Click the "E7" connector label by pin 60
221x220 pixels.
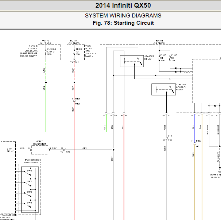pos(169,115)
